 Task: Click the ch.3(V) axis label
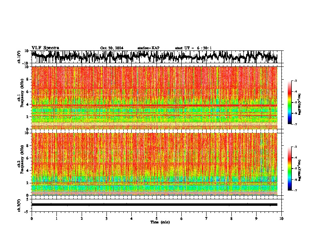[x=19, y=206]
